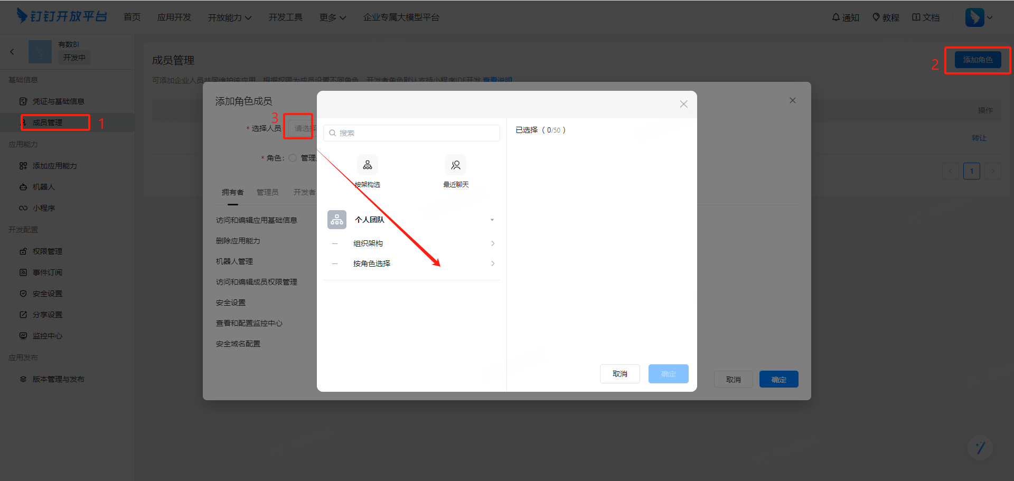Collapse the 个人团队 dropdown arrow
1014x481 pixels.
492,220
